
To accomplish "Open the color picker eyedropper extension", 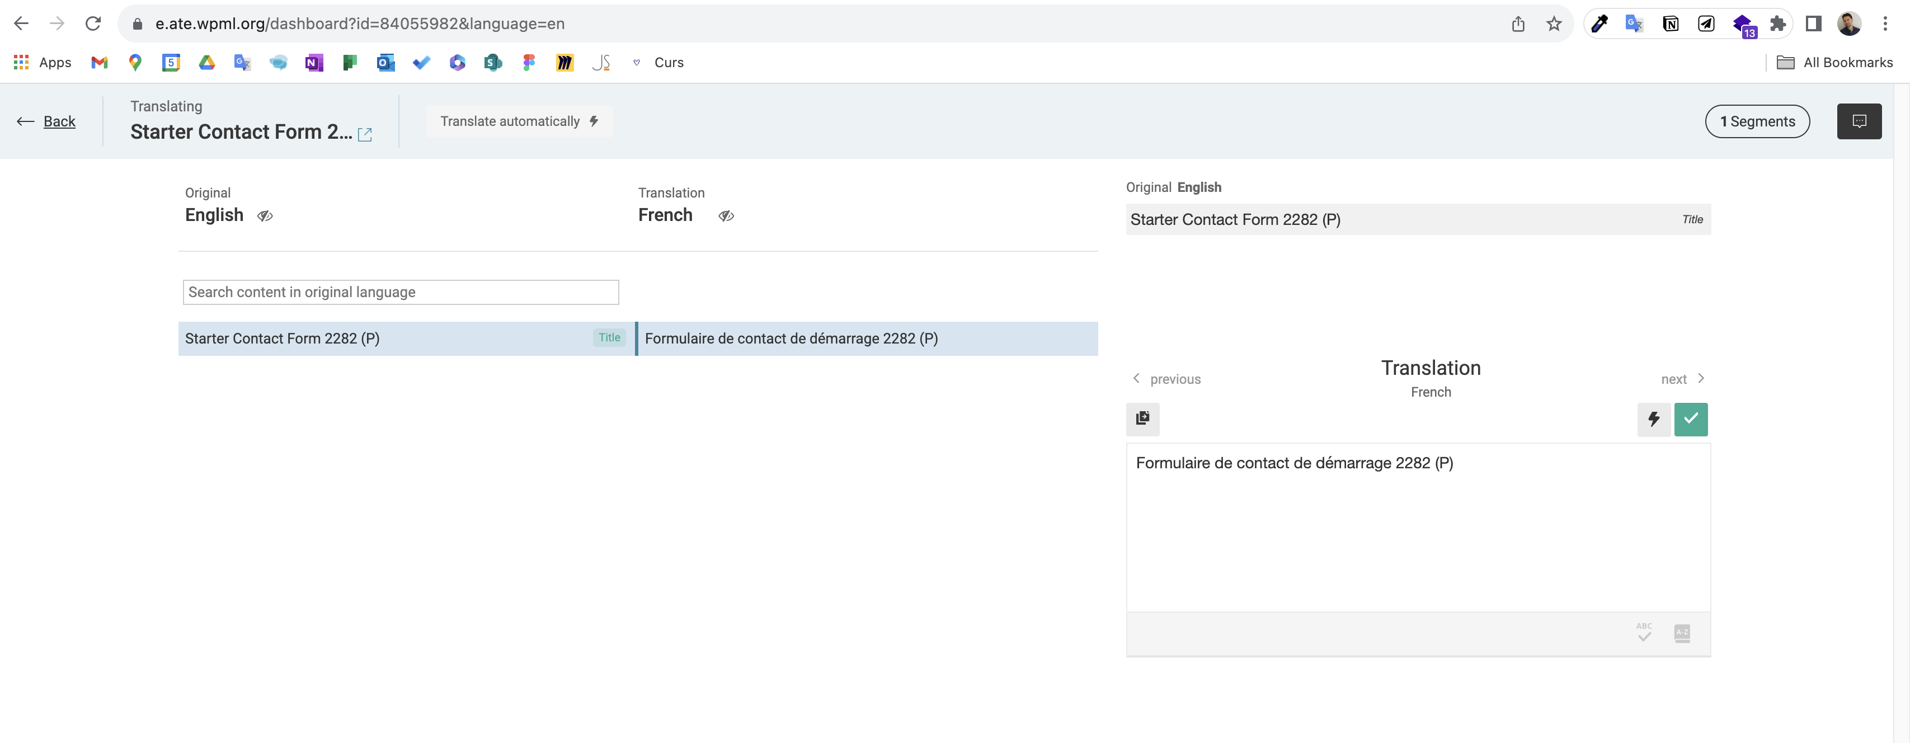I will coord(1599,23).
